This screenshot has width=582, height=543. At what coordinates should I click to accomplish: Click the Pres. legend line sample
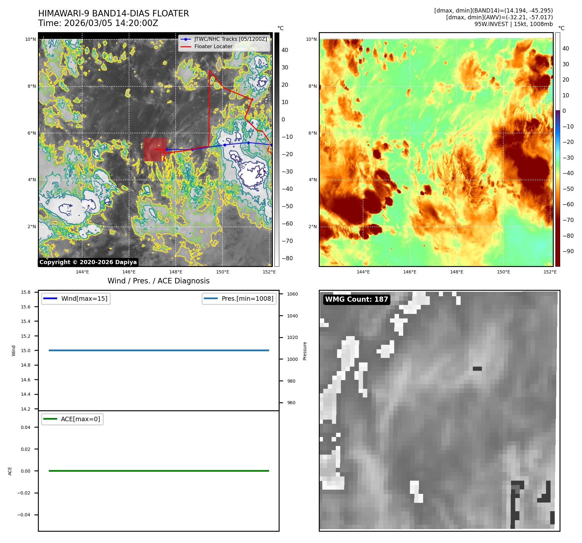(x=211, y=298)
